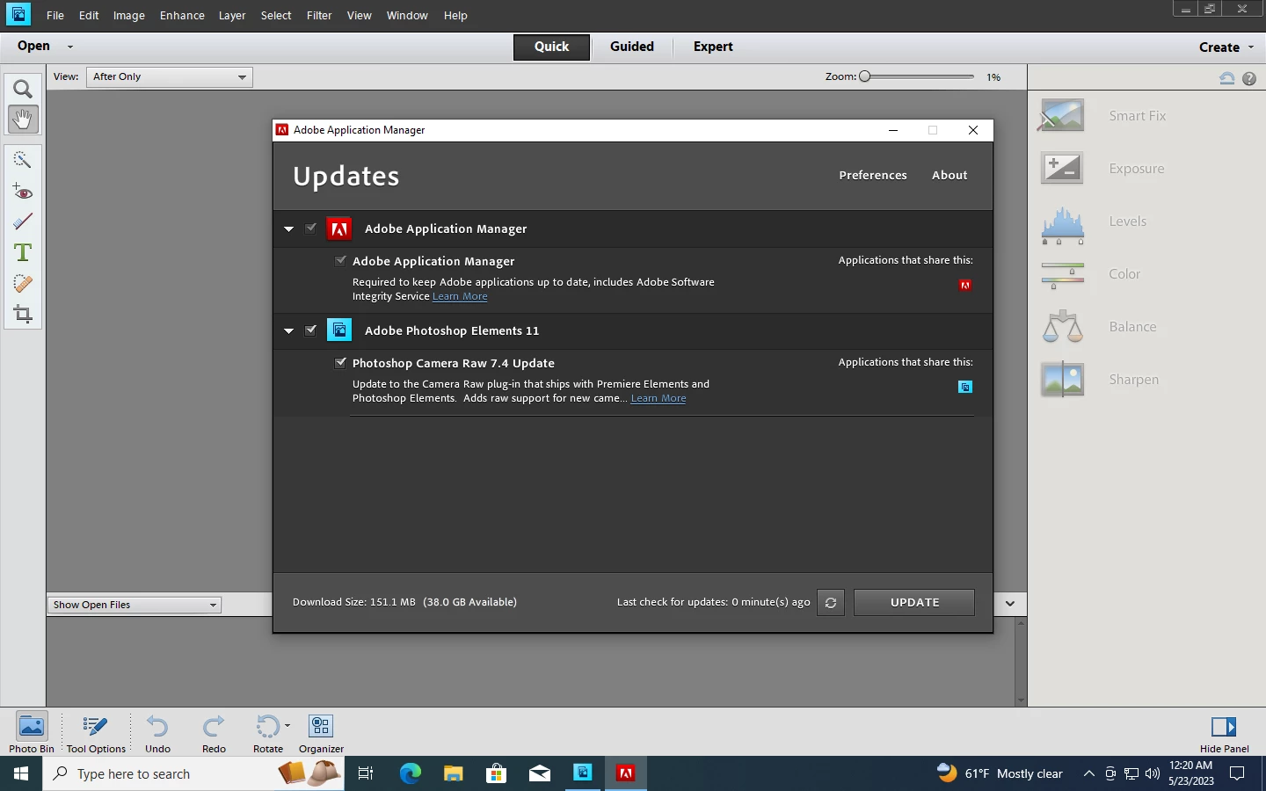Viewport: 1266px width, 791px height.
Task: Collapse the Adobe Photoshop Elements 11 group
Action: 288,331
